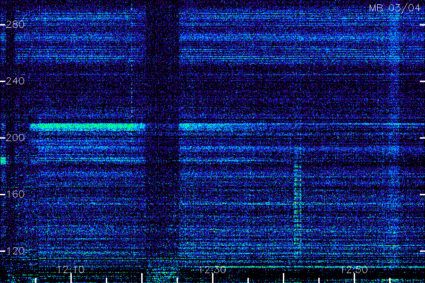Click the MB 03/04 date stamp
Screen dimensions: 425x283
395,8
